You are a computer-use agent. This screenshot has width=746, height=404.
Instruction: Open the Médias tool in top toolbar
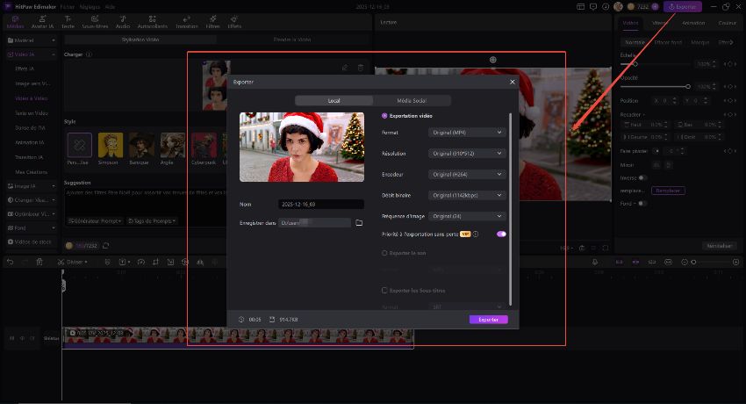pyautogui.click(x=15, y=22)
